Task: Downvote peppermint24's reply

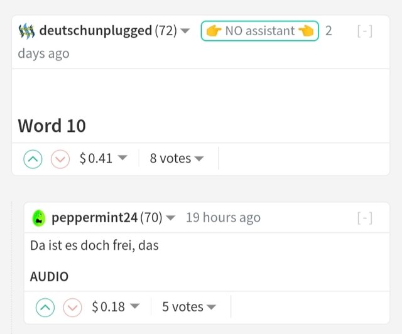Action: (73, 308)
